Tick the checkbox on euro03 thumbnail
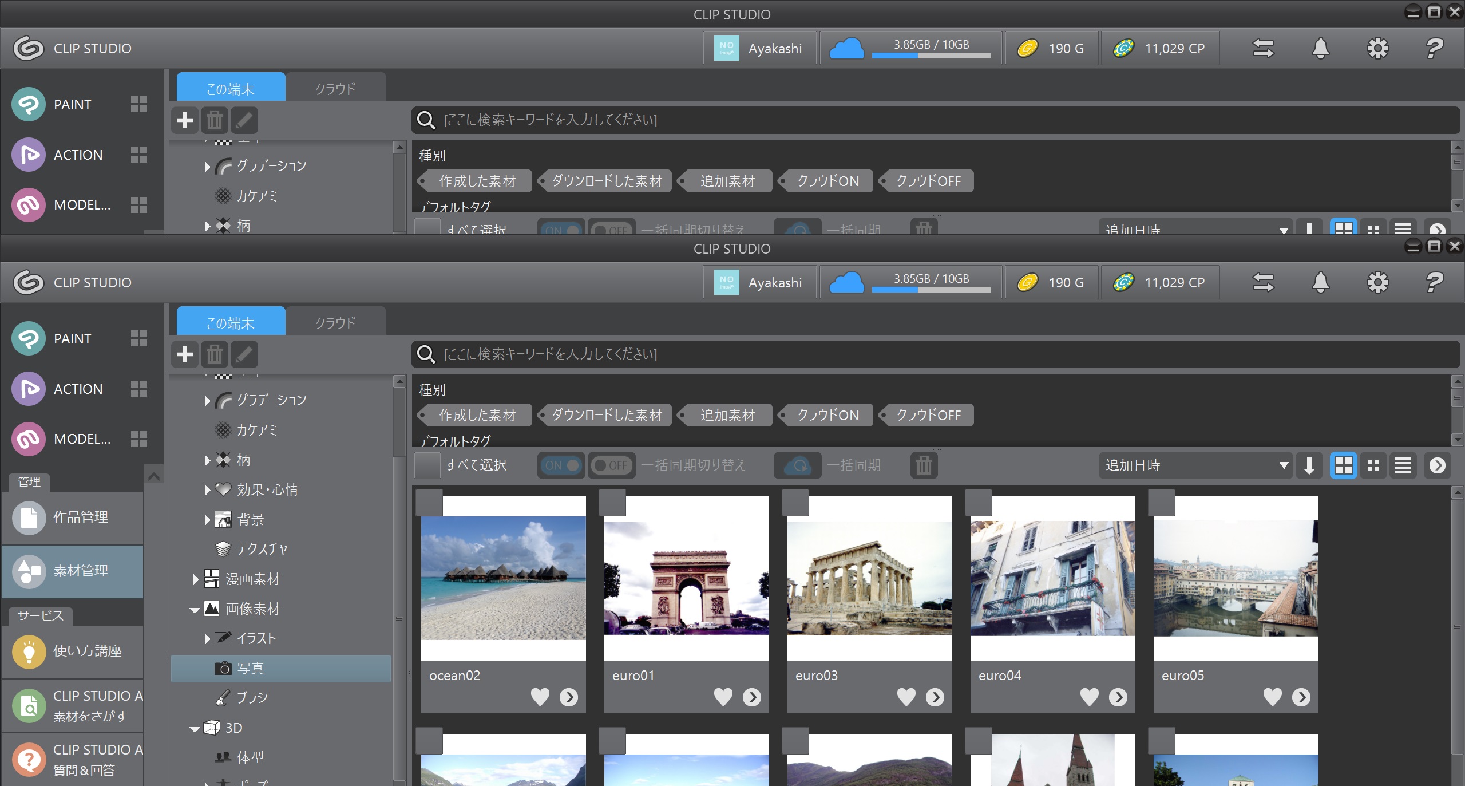Viewport: 1465px width, 786px height. click(x=795, y=503)
